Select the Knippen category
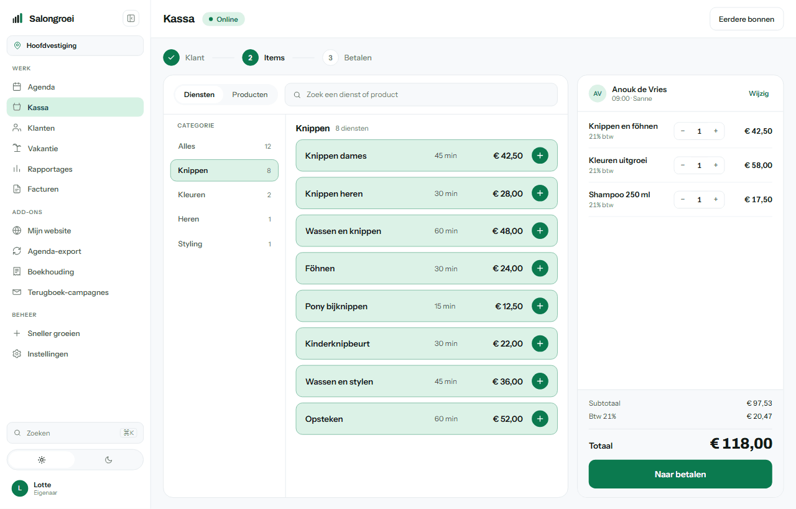Screen dimensions: 796x509 click(224, 170)
